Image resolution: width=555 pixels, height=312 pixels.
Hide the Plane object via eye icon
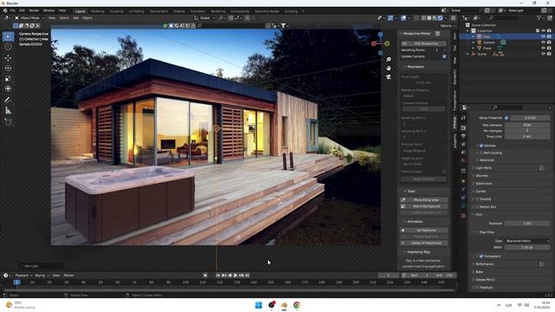543,49
